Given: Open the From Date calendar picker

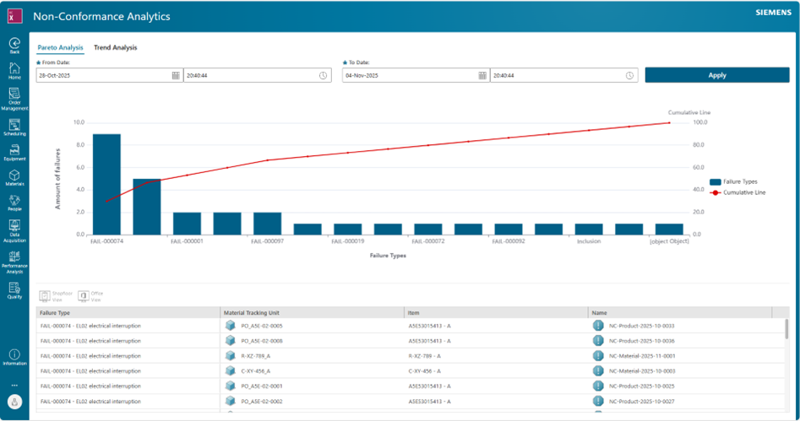Looking at the screenshot, I should (176, 75).
